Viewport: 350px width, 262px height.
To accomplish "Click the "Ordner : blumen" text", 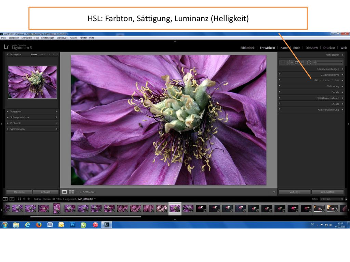I will (42, 199).
